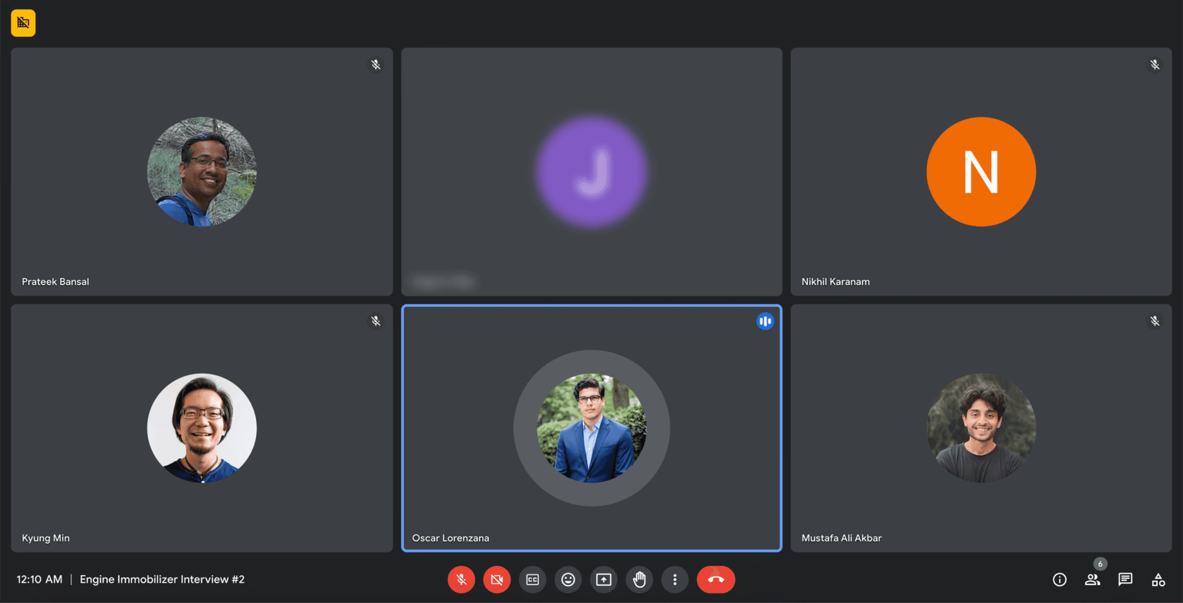Screen dimensions: 1183x603
Task: Toggle closed captions button
Action: (532, 580)
